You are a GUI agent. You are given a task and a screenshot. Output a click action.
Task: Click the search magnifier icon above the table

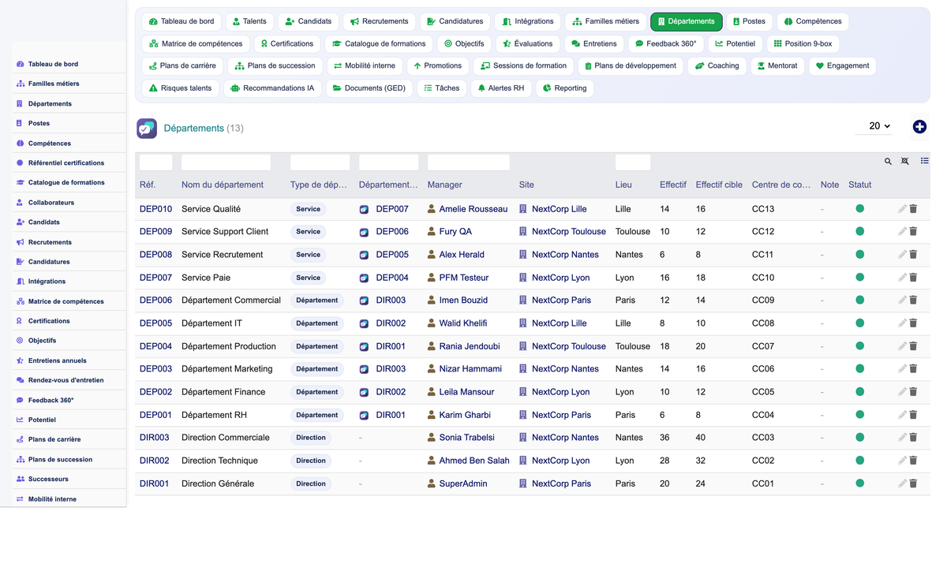(x=888, y=162)
